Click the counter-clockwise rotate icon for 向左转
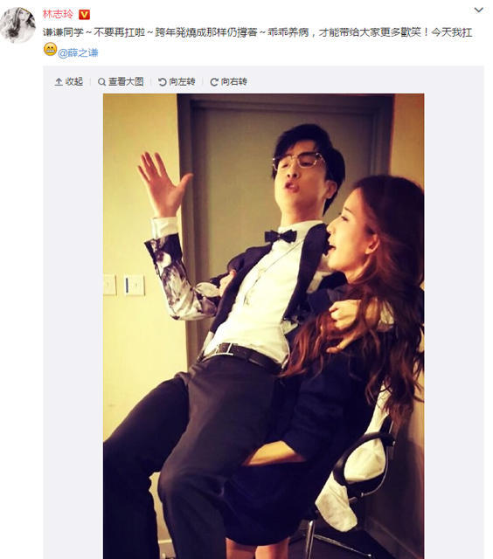Viewport: 493px width, 559px height. 163,82
